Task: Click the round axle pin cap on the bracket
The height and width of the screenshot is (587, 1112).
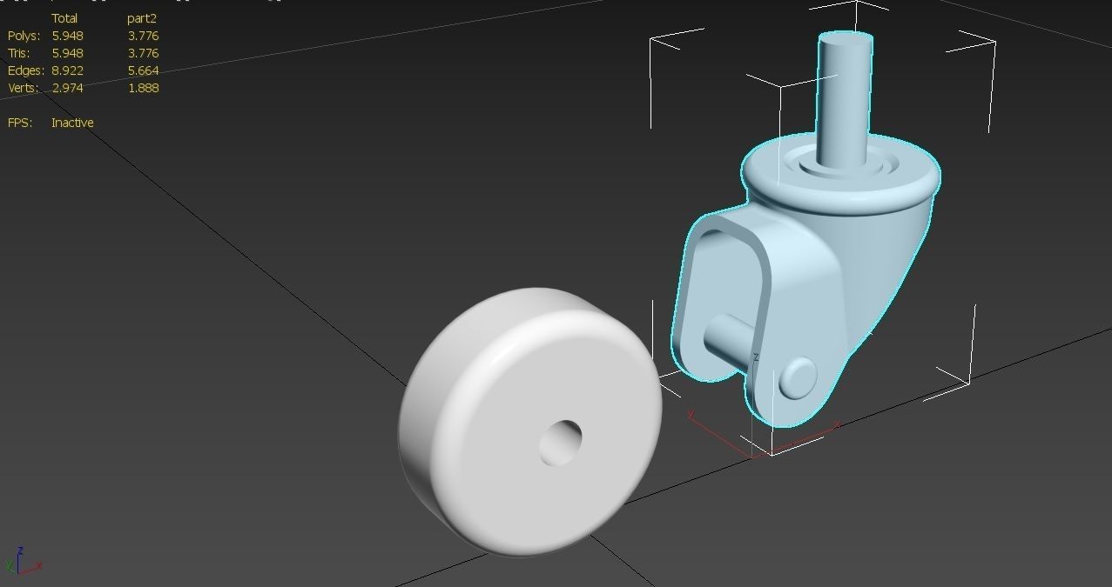Action: tap(798, 378)
